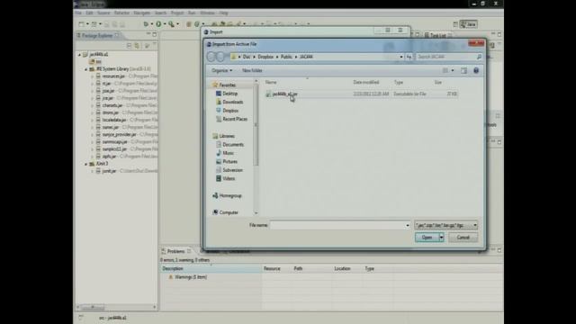The image size is (576, 324).
Task: Select Desktop in the navigation pane
Action: click(230, 94)
